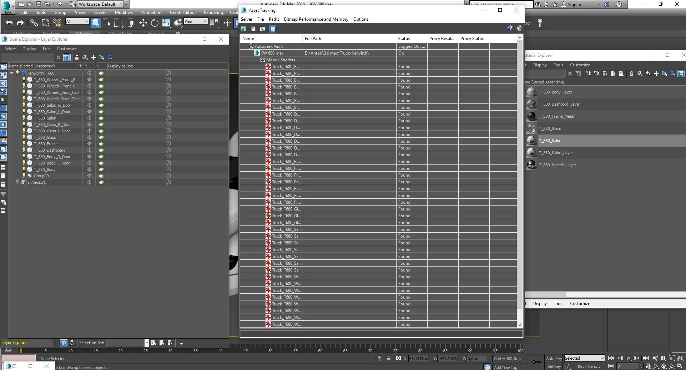
Task: Click the Unlink Selection tool
Action: point(45,23)
